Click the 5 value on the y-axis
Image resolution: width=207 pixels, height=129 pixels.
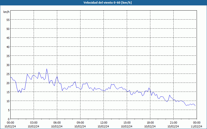(x=9, y=110)
